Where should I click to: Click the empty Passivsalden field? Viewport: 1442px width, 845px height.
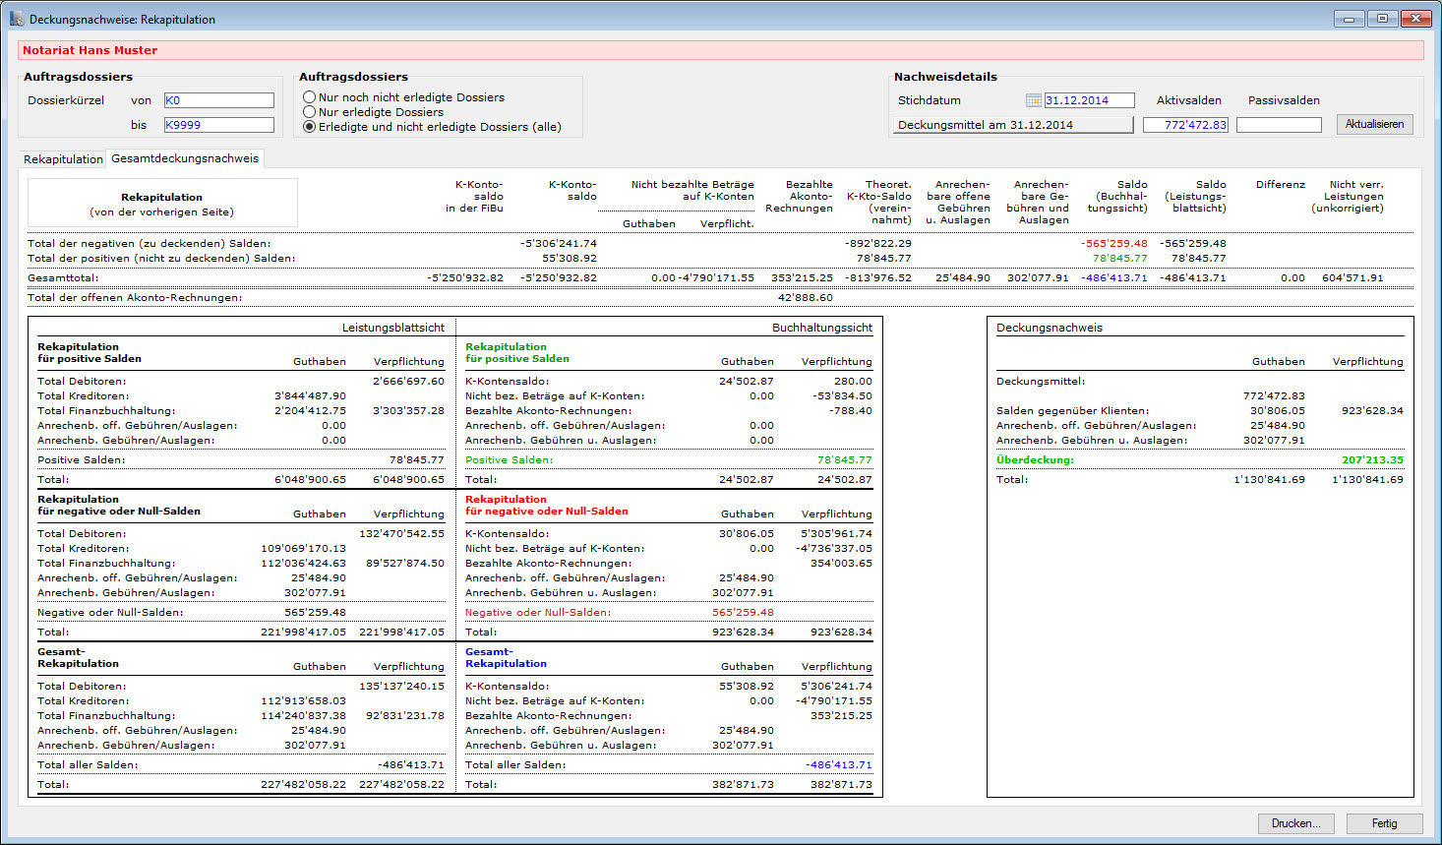[x=1279, y=125]
